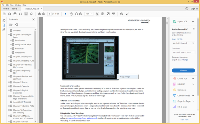Click the help question mark icon
The height and width of the screenshot is (124, 200).
pyautogui.click(x=187, y=9)
